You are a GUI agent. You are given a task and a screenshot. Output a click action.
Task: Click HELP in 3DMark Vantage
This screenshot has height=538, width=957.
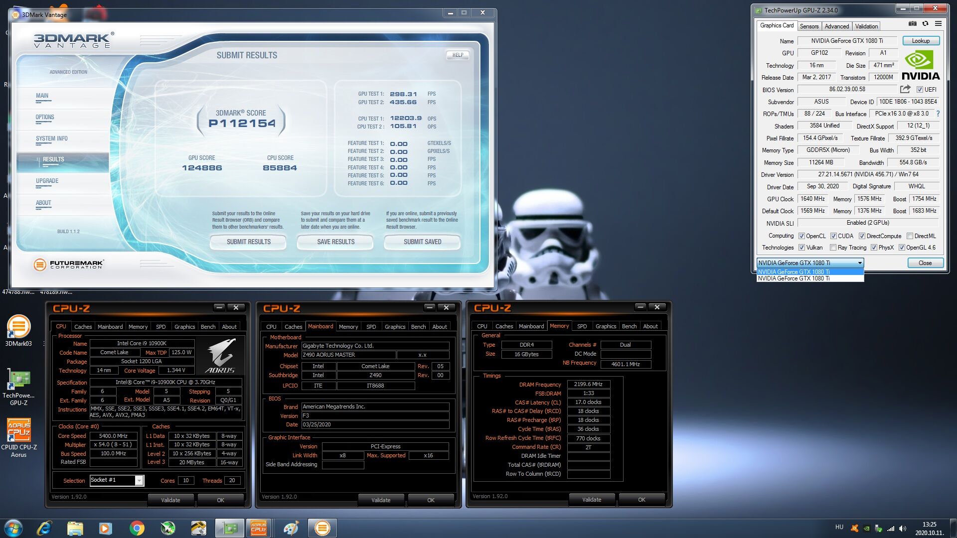(x=458, y=55)
